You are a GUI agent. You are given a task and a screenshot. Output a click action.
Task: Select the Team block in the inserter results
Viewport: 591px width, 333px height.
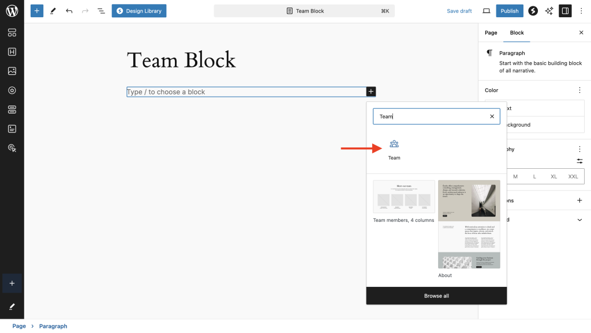pos(394,148)
